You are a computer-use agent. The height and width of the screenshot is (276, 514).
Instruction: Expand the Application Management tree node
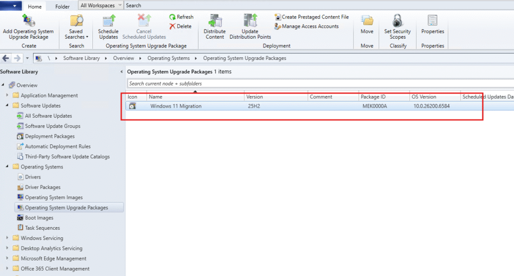[7, 96]
